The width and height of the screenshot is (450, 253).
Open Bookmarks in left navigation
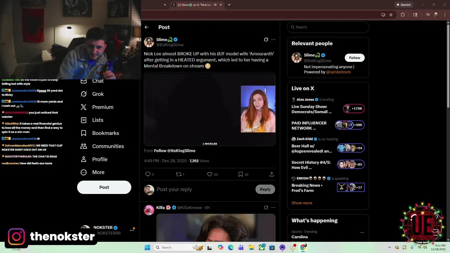pyautogui.click(x=100, y=133)
